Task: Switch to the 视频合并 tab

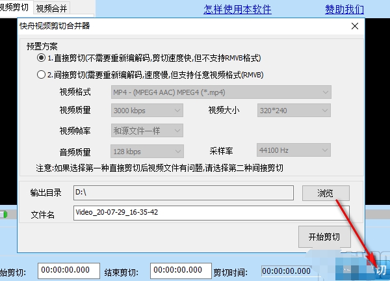Action: click(x=51, y=8)
